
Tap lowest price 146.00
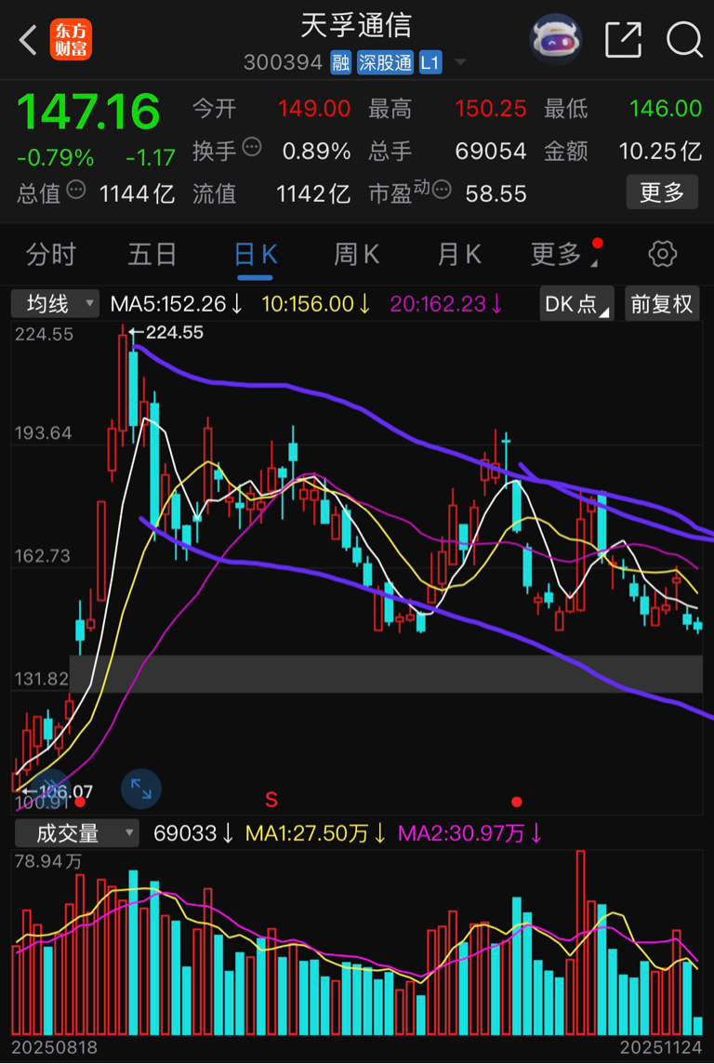pyautogui.click(x=666, y=109)
